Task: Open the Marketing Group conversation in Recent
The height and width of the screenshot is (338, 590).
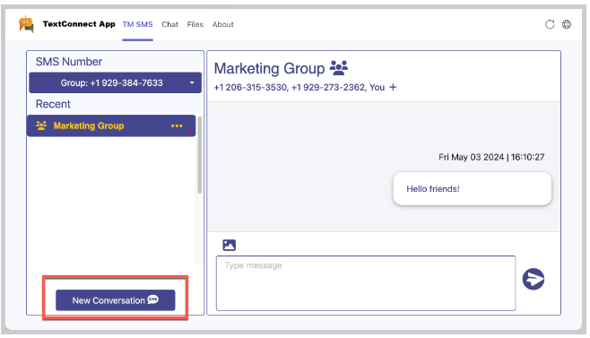Action: [x=111, y=126]
